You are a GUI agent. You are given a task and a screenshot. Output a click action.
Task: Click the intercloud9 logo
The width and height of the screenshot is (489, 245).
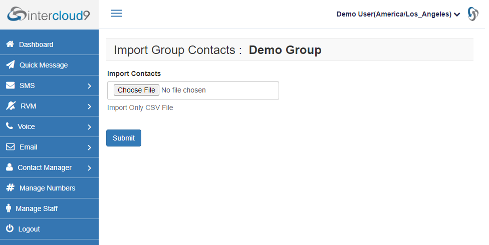pyautogui.click(x=49, y=14)
